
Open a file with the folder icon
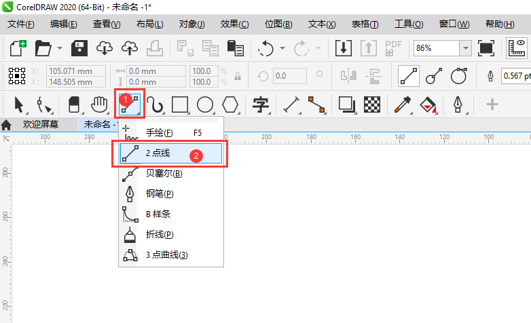point(43,48)
